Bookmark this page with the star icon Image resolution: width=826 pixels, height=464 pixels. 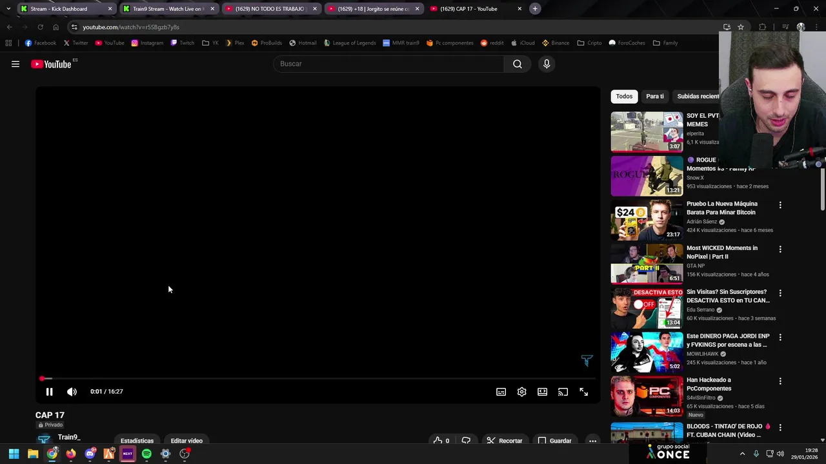[x=741, y=27]
